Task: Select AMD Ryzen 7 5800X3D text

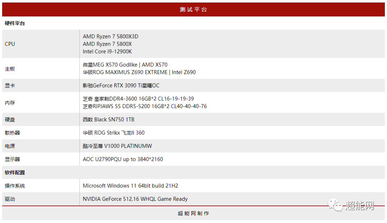Action: [x=111, y=37]
